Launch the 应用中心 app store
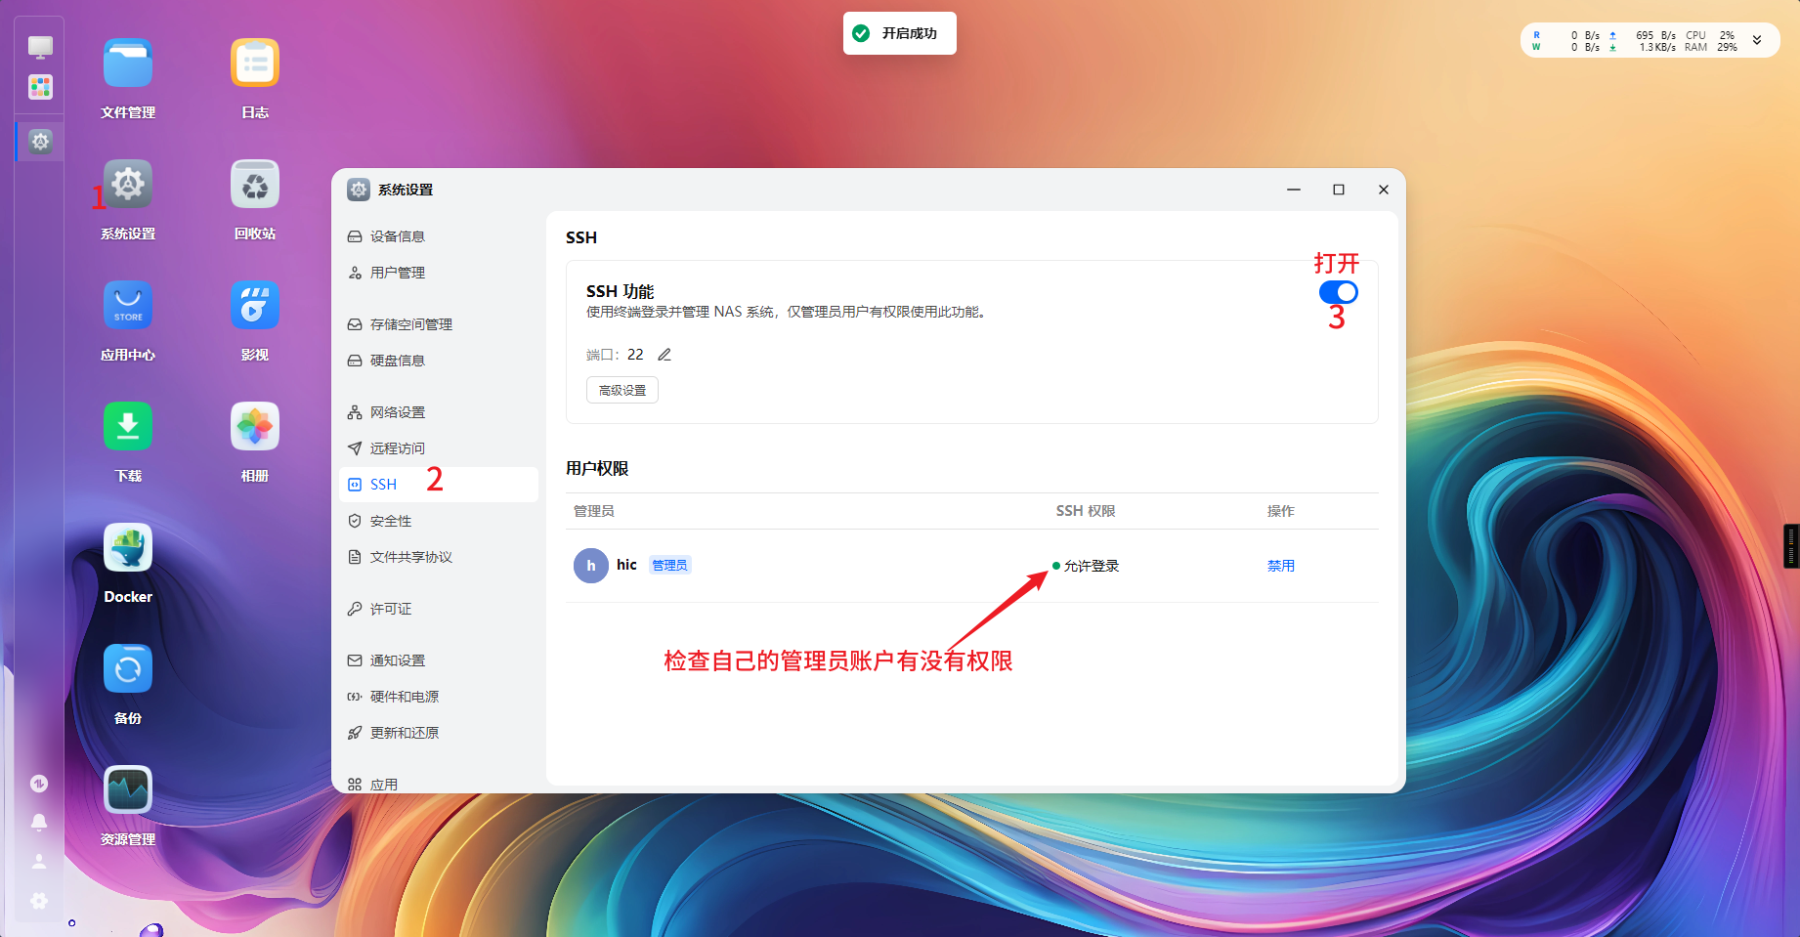This screenshot has width=1800, height=937. (x=128, y=306)
